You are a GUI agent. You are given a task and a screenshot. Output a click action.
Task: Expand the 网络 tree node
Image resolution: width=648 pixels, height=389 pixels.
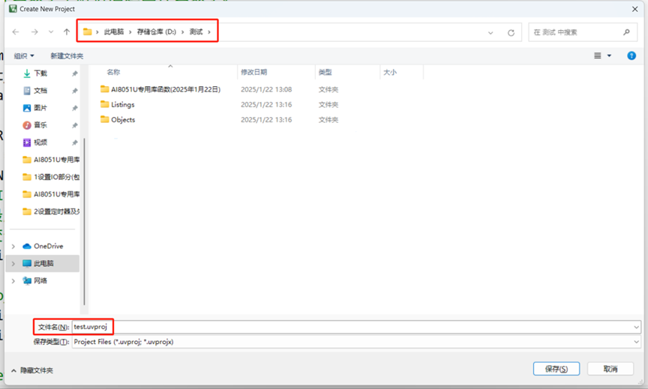[13, 281]
